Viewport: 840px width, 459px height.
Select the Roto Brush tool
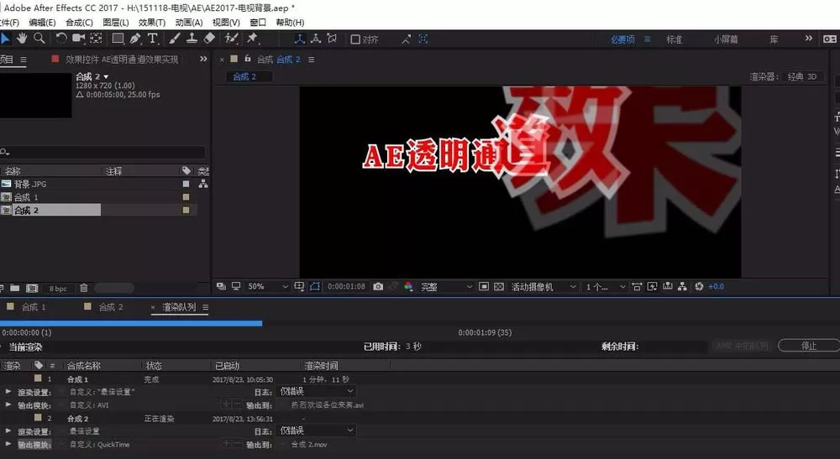coord(232,39)
